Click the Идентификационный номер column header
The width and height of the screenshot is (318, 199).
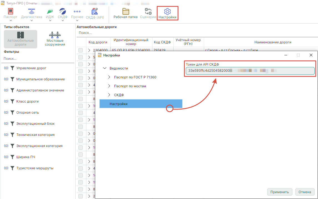pos(131,42)
